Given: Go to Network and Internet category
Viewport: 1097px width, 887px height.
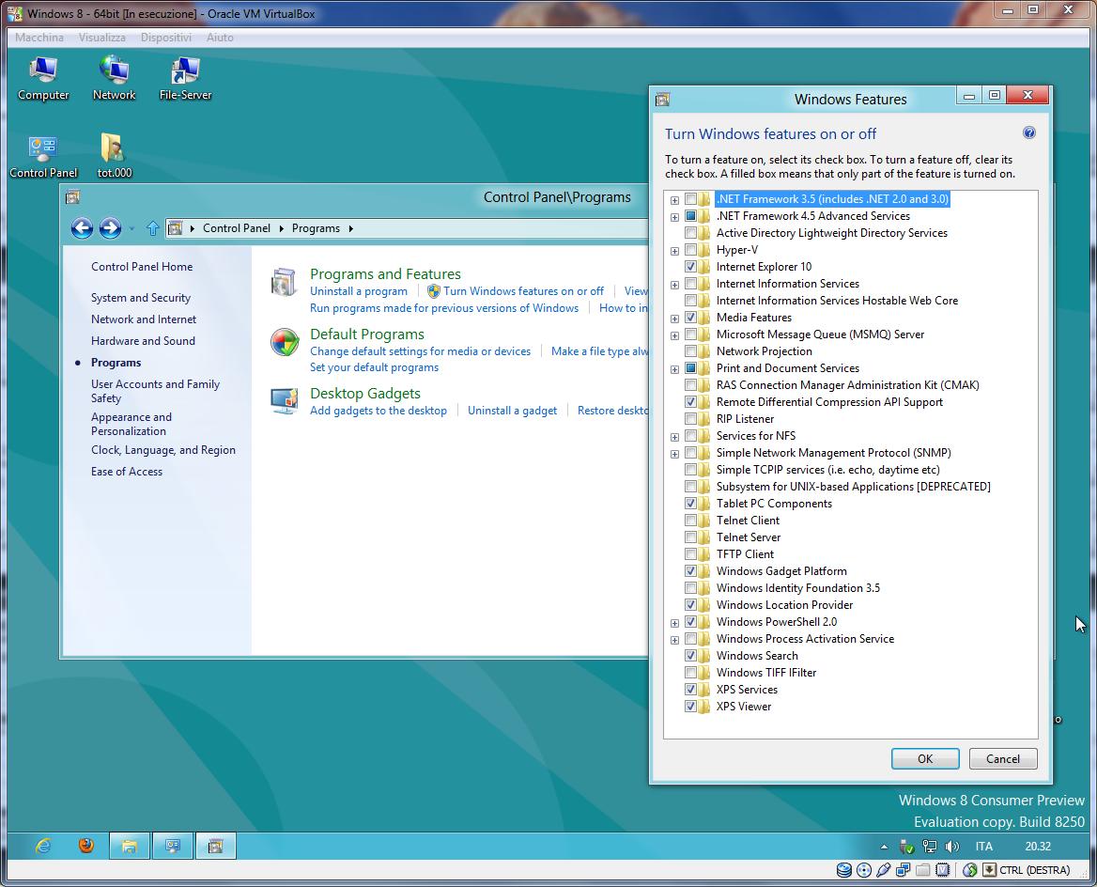Looking at the screenshot, I should coord(144,319).
